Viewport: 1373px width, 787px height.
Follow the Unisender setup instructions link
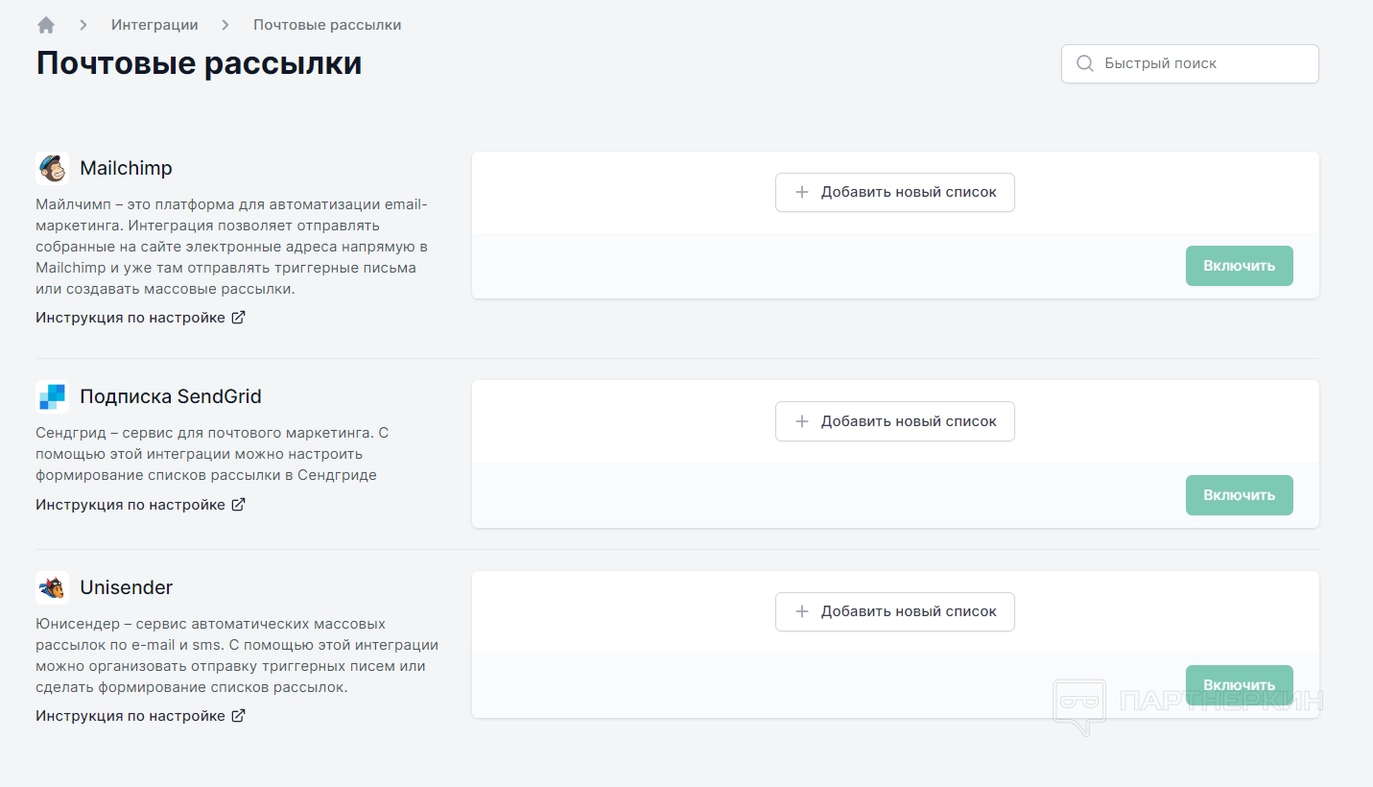click(130, 716)
